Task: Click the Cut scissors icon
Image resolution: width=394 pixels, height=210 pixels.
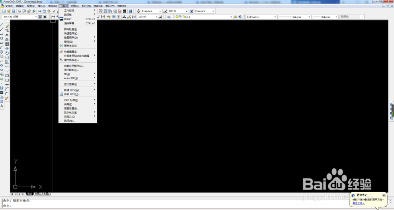Action: tap(40, 11)
